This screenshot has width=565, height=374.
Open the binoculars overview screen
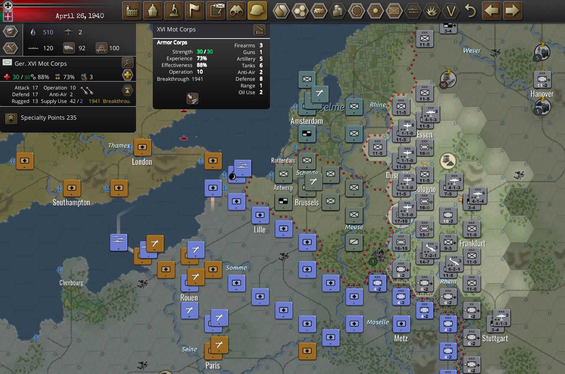coord(236,11)
